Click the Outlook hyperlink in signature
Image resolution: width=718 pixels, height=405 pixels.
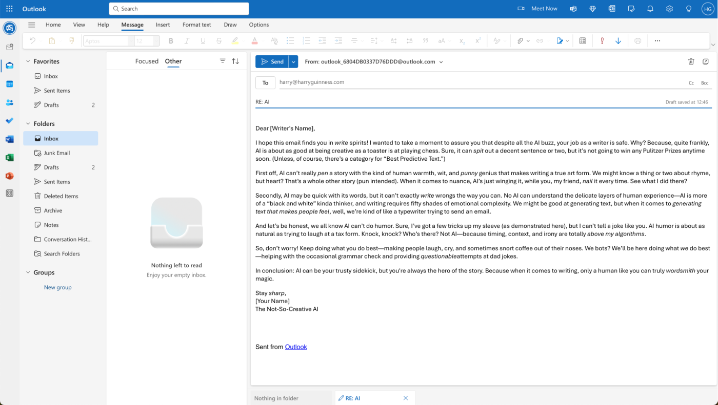coord(296,347)
